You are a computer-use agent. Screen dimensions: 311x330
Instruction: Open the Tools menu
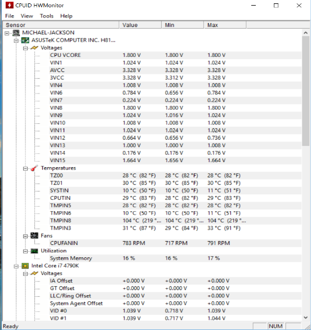pos(47,16)
